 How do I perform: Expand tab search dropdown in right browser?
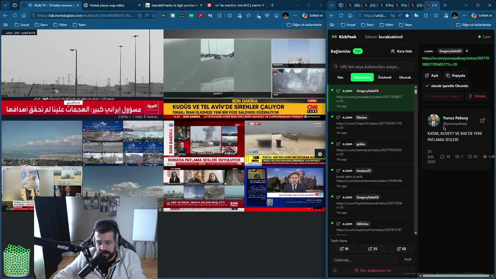click(332, 5)
